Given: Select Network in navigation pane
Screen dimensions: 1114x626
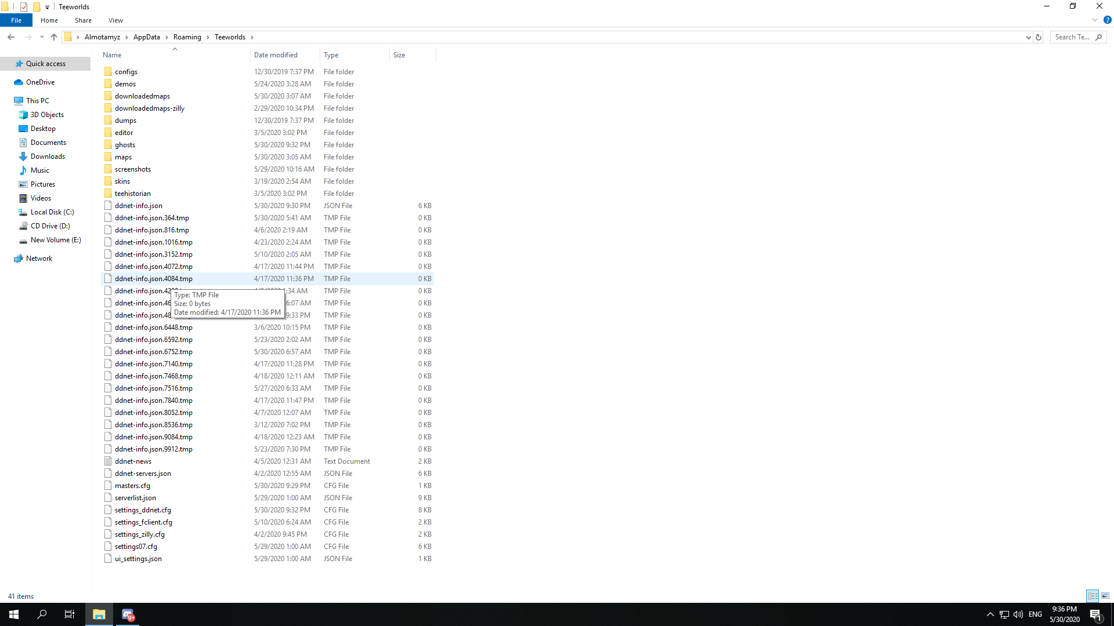Looking at the screenshot, I should point(39,259).
